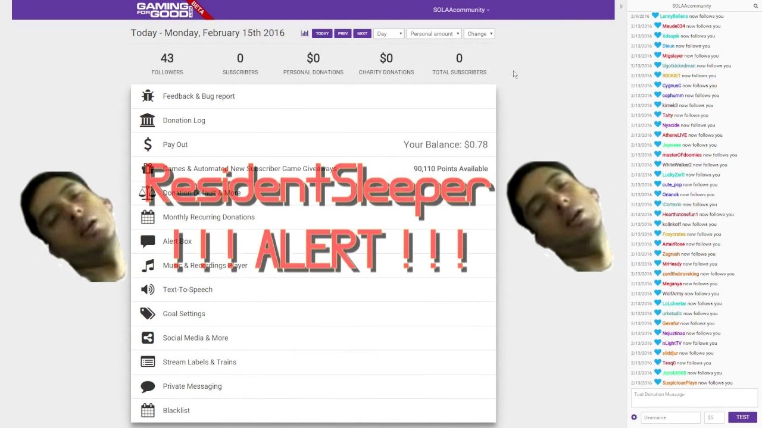Click the $5 amount field
762x428 pixels.
click(x=714, y=417)
